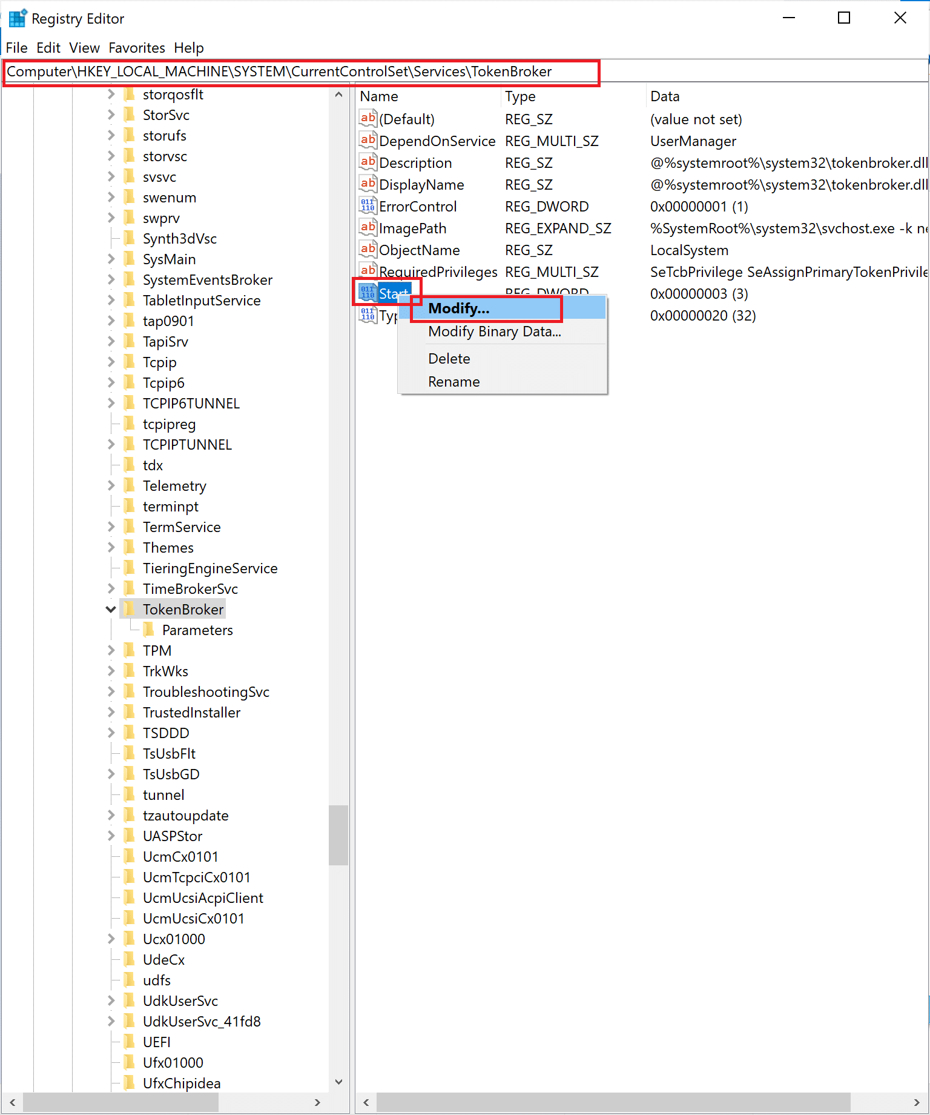
Task: Click the Telemetry folder icon
Action: 130,485
